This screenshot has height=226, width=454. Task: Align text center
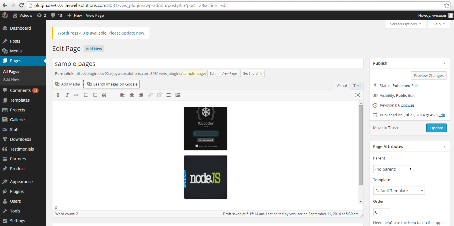coord(132,95)
